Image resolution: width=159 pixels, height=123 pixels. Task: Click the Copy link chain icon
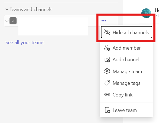107,95
